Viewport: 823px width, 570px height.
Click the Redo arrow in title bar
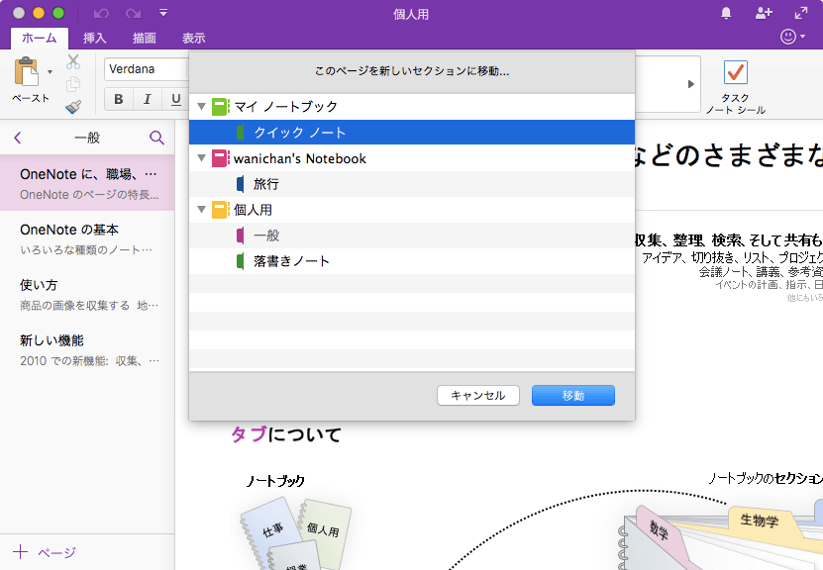click(x=134, y=13)
